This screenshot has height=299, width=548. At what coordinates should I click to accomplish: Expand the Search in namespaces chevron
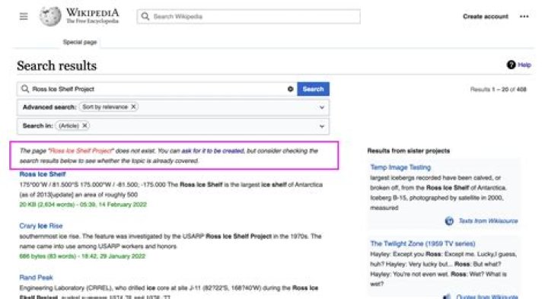tap(322, 126)
